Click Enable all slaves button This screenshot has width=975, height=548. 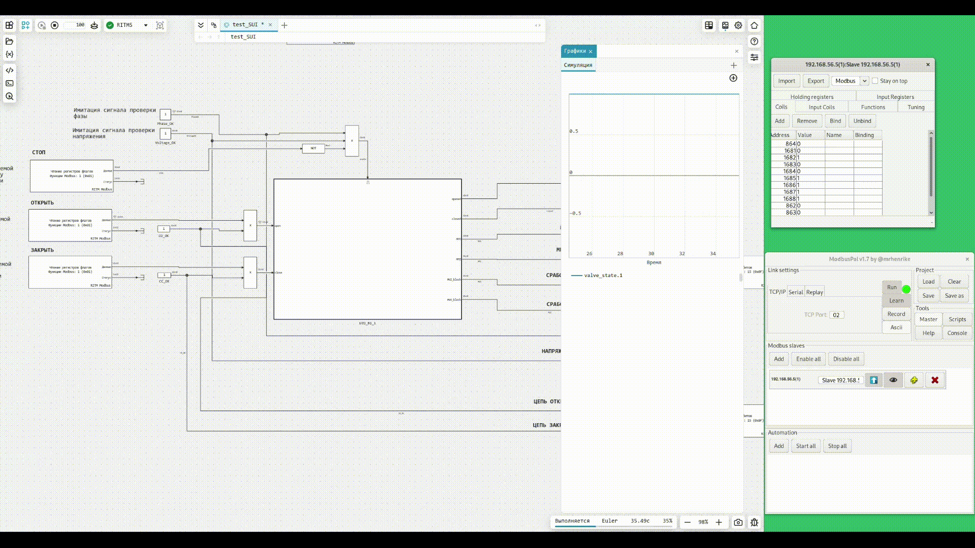[808, 359]
